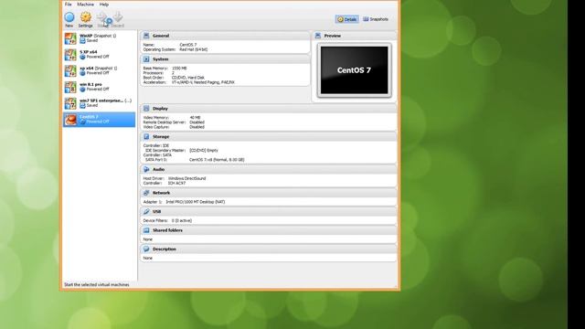Click the System section icon
Screen dimensions: 585x329
tap(146, 58)
